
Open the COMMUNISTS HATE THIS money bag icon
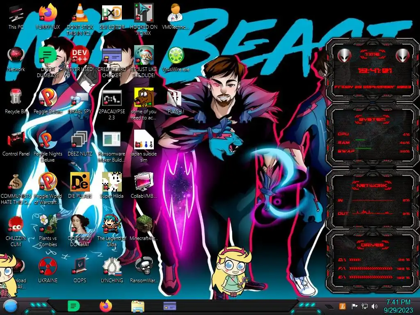pos(16,189)
